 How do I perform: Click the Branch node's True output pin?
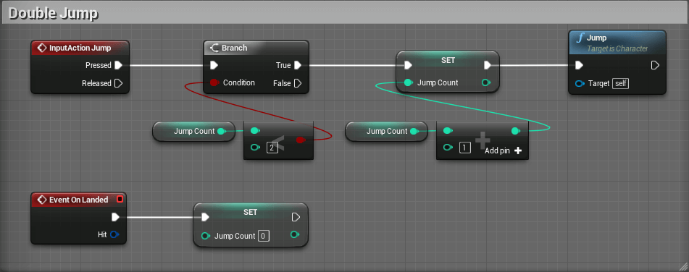coord(298,65)
